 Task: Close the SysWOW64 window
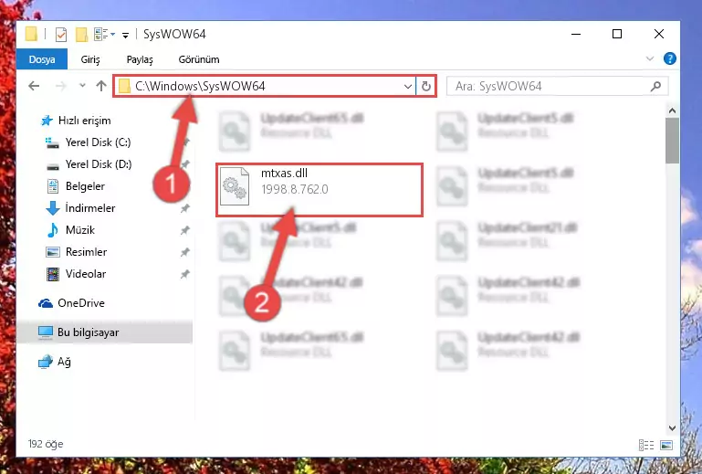658,34
